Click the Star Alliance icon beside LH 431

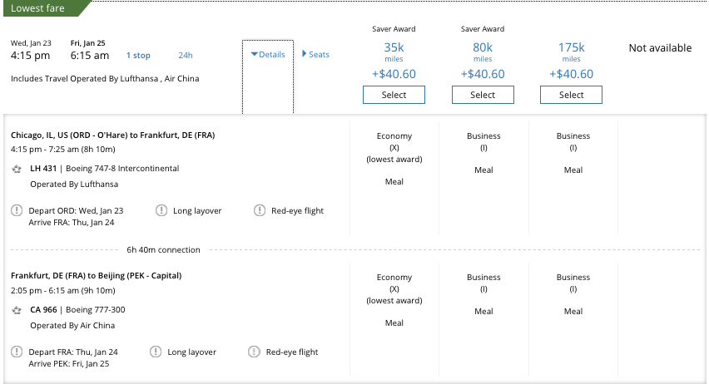pos(17,169)
